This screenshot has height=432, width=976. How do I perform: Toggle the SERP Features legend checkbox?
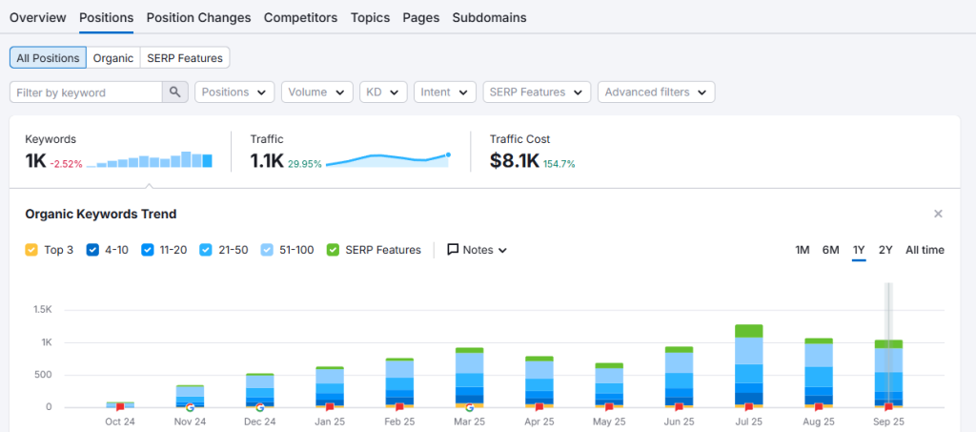tap(333, 250)
